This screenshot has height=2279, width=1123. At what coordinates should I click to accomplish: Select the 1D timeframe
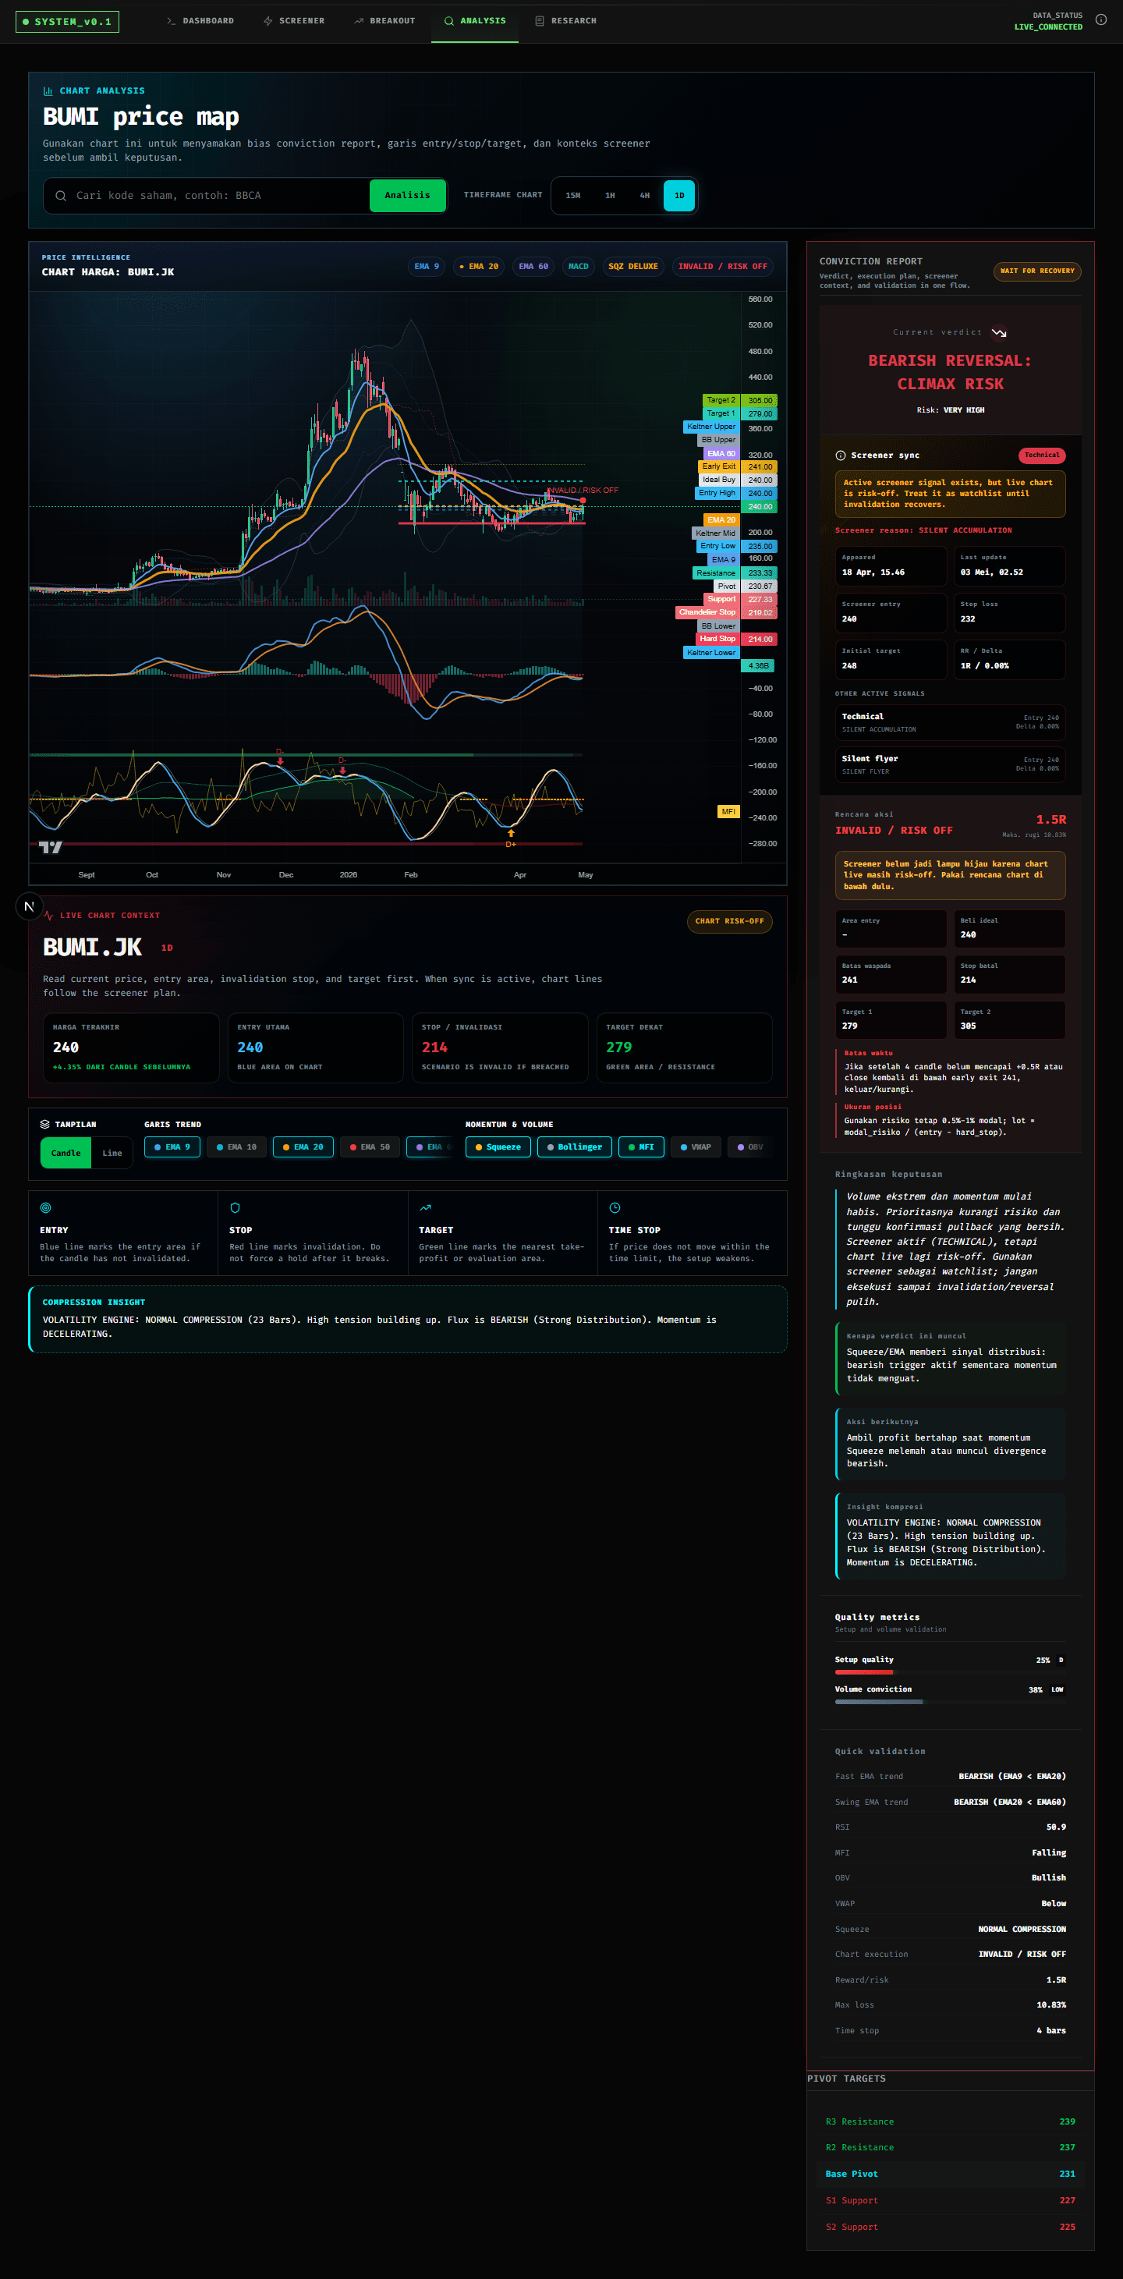point(678,196)
